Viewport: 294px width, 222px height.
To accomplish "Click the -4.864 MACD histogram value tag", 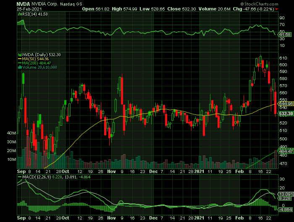I will pos(285,210).
